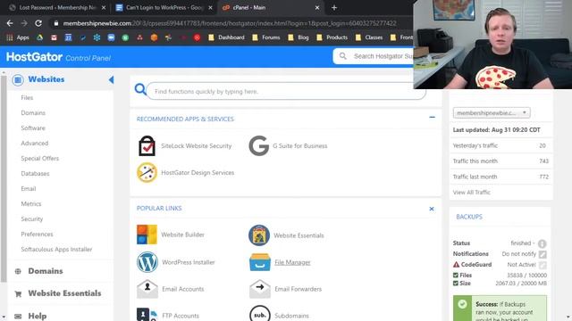Click the Help envelope icon in sidebar
This screenshot has width=572, height=321.
click(18, 317)
